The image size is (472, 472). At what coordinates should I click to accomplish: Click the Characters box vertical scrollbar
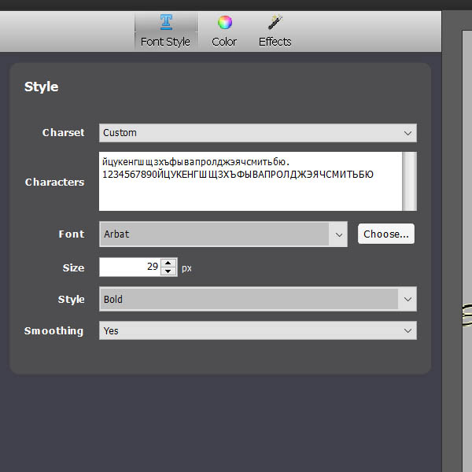click(x=409, y=182)
